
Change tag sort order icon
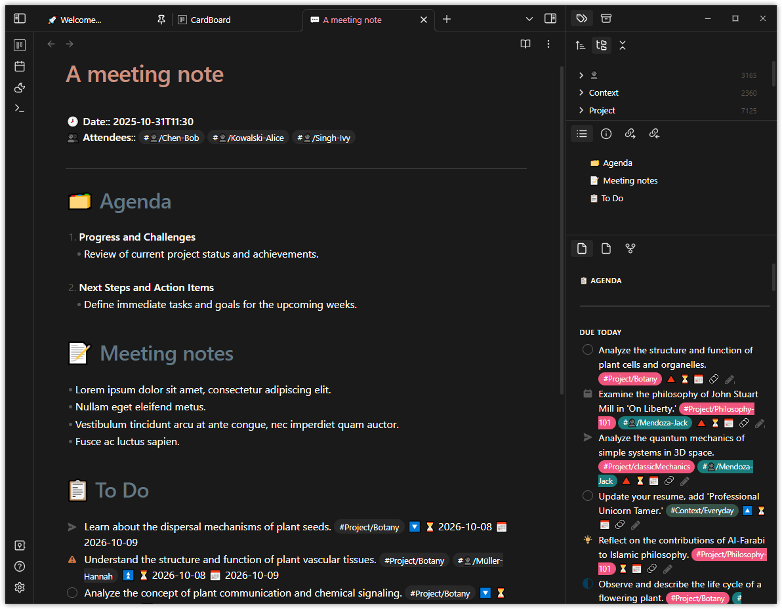pyautogui.click(x=580, y=45)
